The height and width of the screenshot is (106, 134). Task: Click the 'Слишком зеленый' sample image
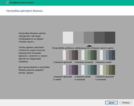click(89, 55)
